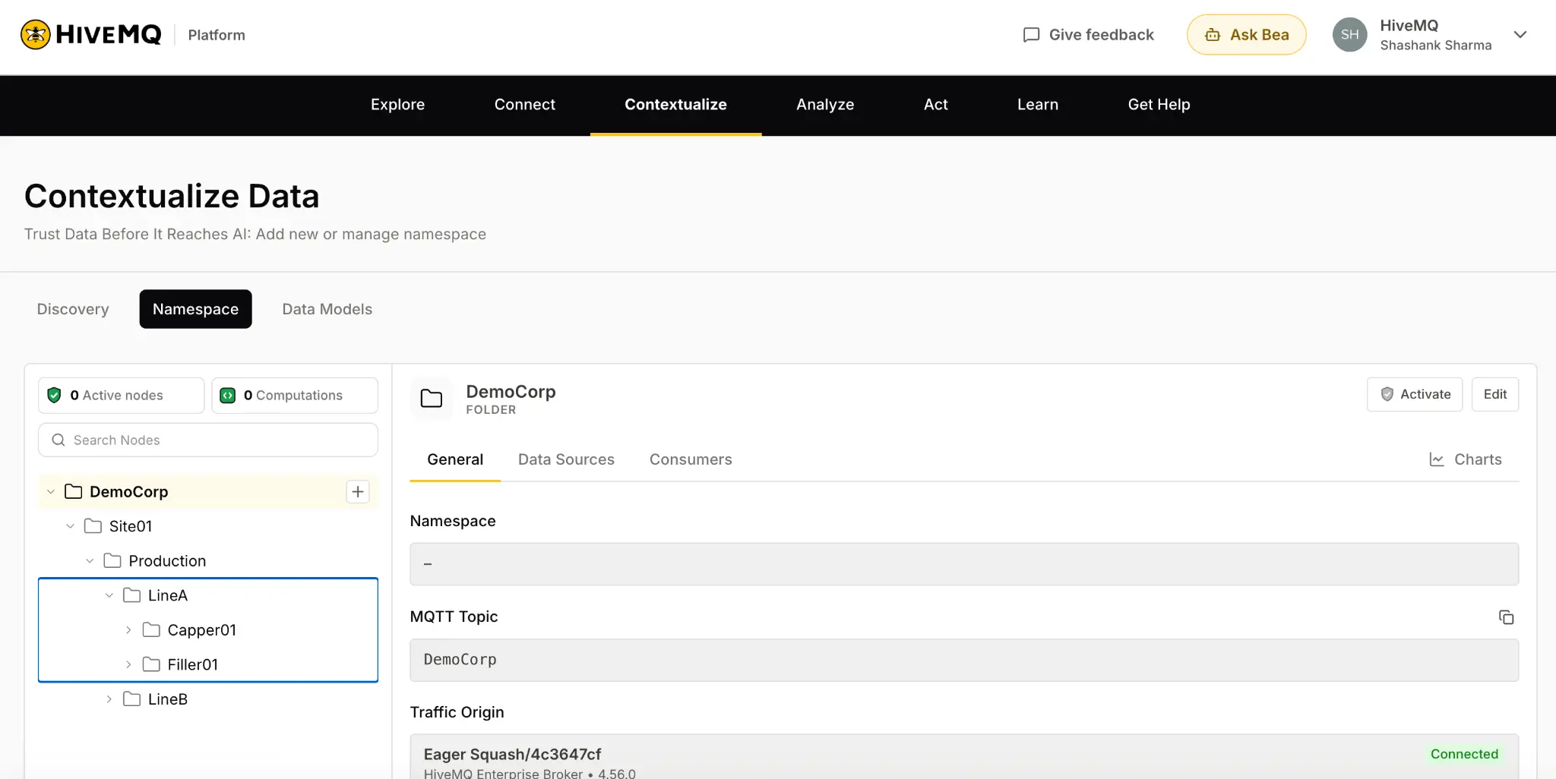Click the green Computations code icon
Image resolution: width=1556 pixels, height=779 pixels.
click(227, 395)
